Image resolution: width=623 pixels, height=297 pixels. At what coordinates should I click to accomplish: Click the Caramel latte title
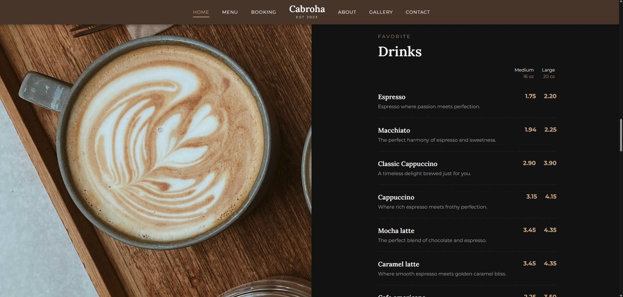398,264
